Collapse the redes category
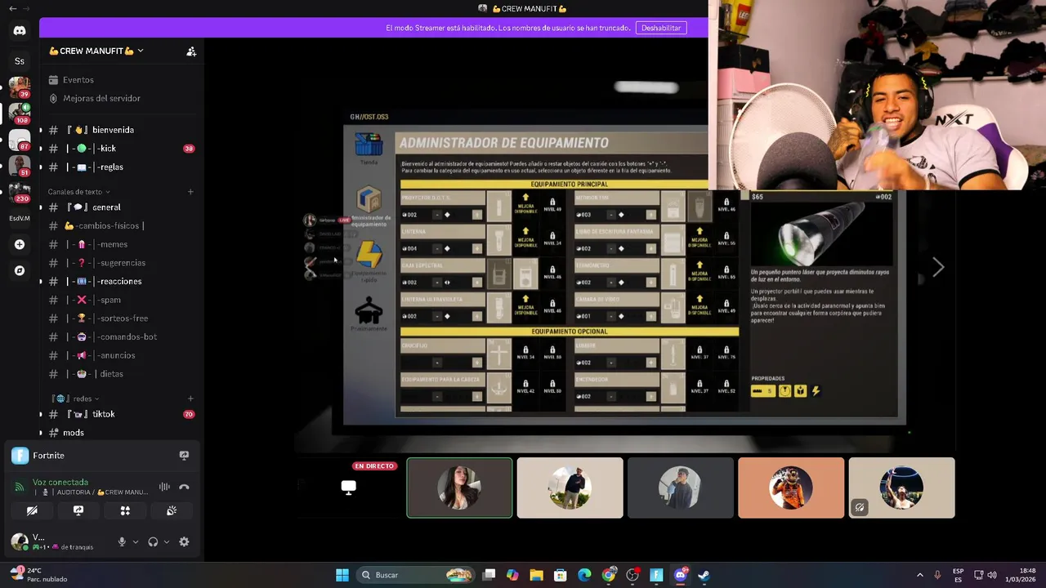Viewport: 1046px width, 588px height. pos(77,399)
